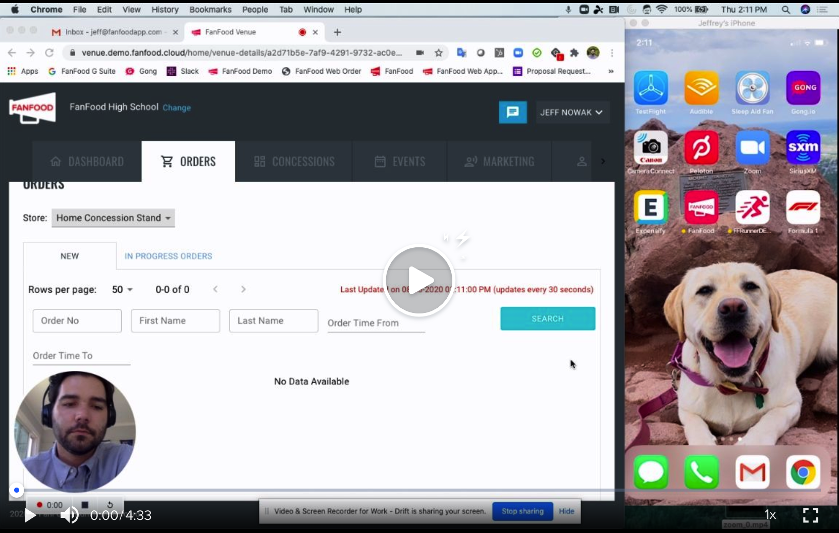Open the FanFood Demo bookmark

240,71
